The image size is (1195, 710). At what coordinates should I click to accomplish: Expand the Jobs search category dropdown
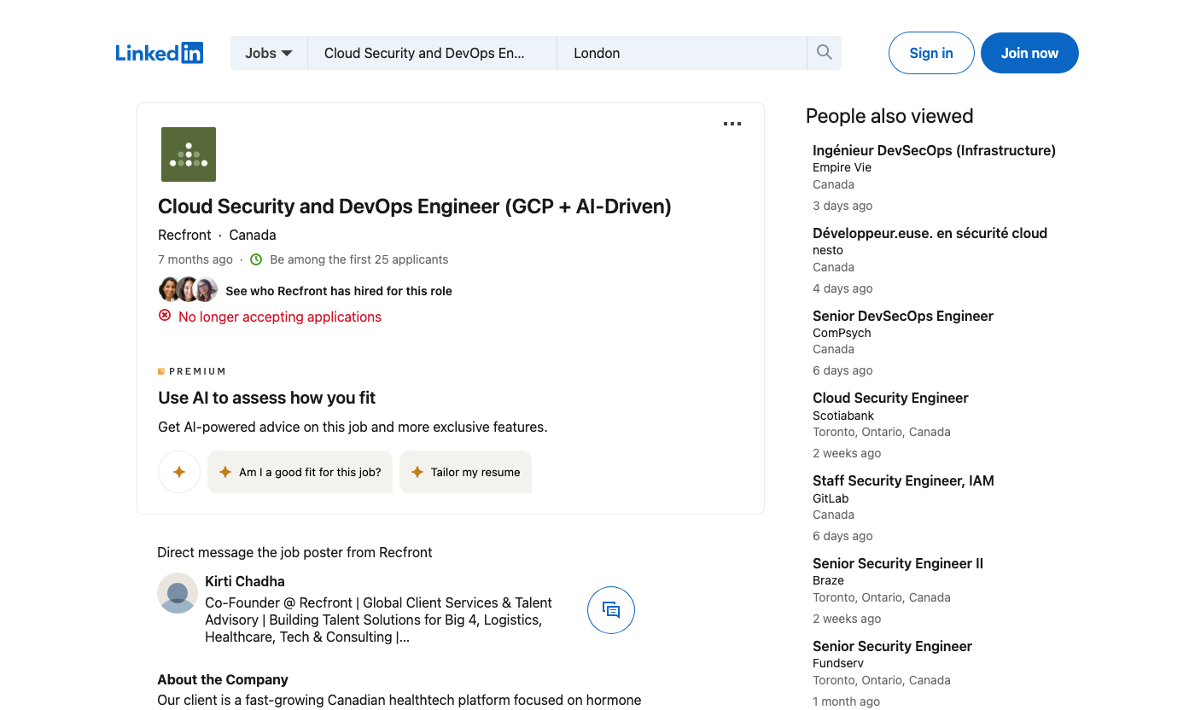coord(269,53)
